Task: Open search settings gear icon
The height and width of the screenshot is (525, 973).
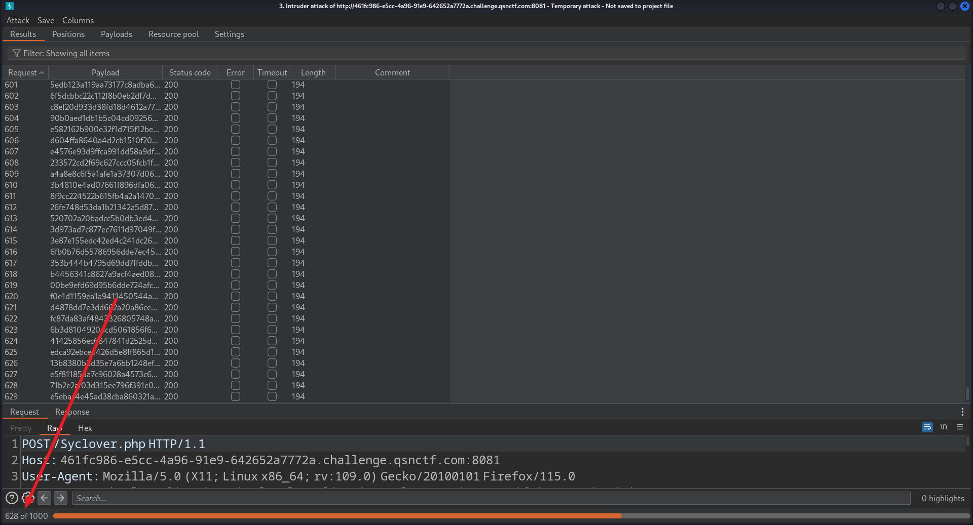Action: coord(28,498)
